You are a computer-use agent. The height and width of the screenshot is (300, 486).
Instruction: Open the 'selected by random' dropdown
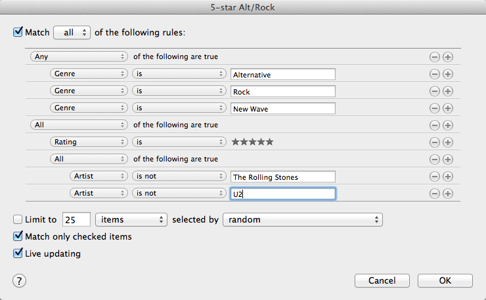(x=303, y=220)
